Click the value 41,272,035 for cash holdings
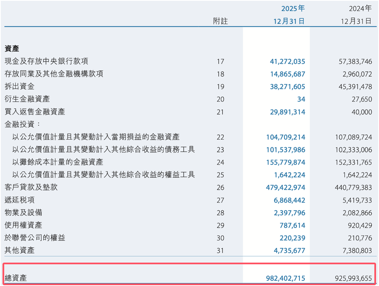Image resolution: width=379 pixels, height=286 pixels. [288, 62]
